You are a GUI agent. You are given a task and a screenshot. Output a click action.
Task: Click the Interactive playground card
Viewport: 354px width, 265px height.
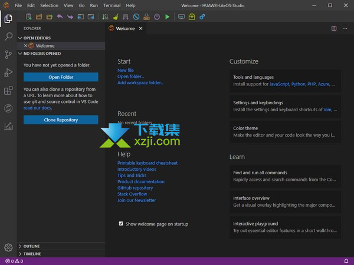[286, 227]
